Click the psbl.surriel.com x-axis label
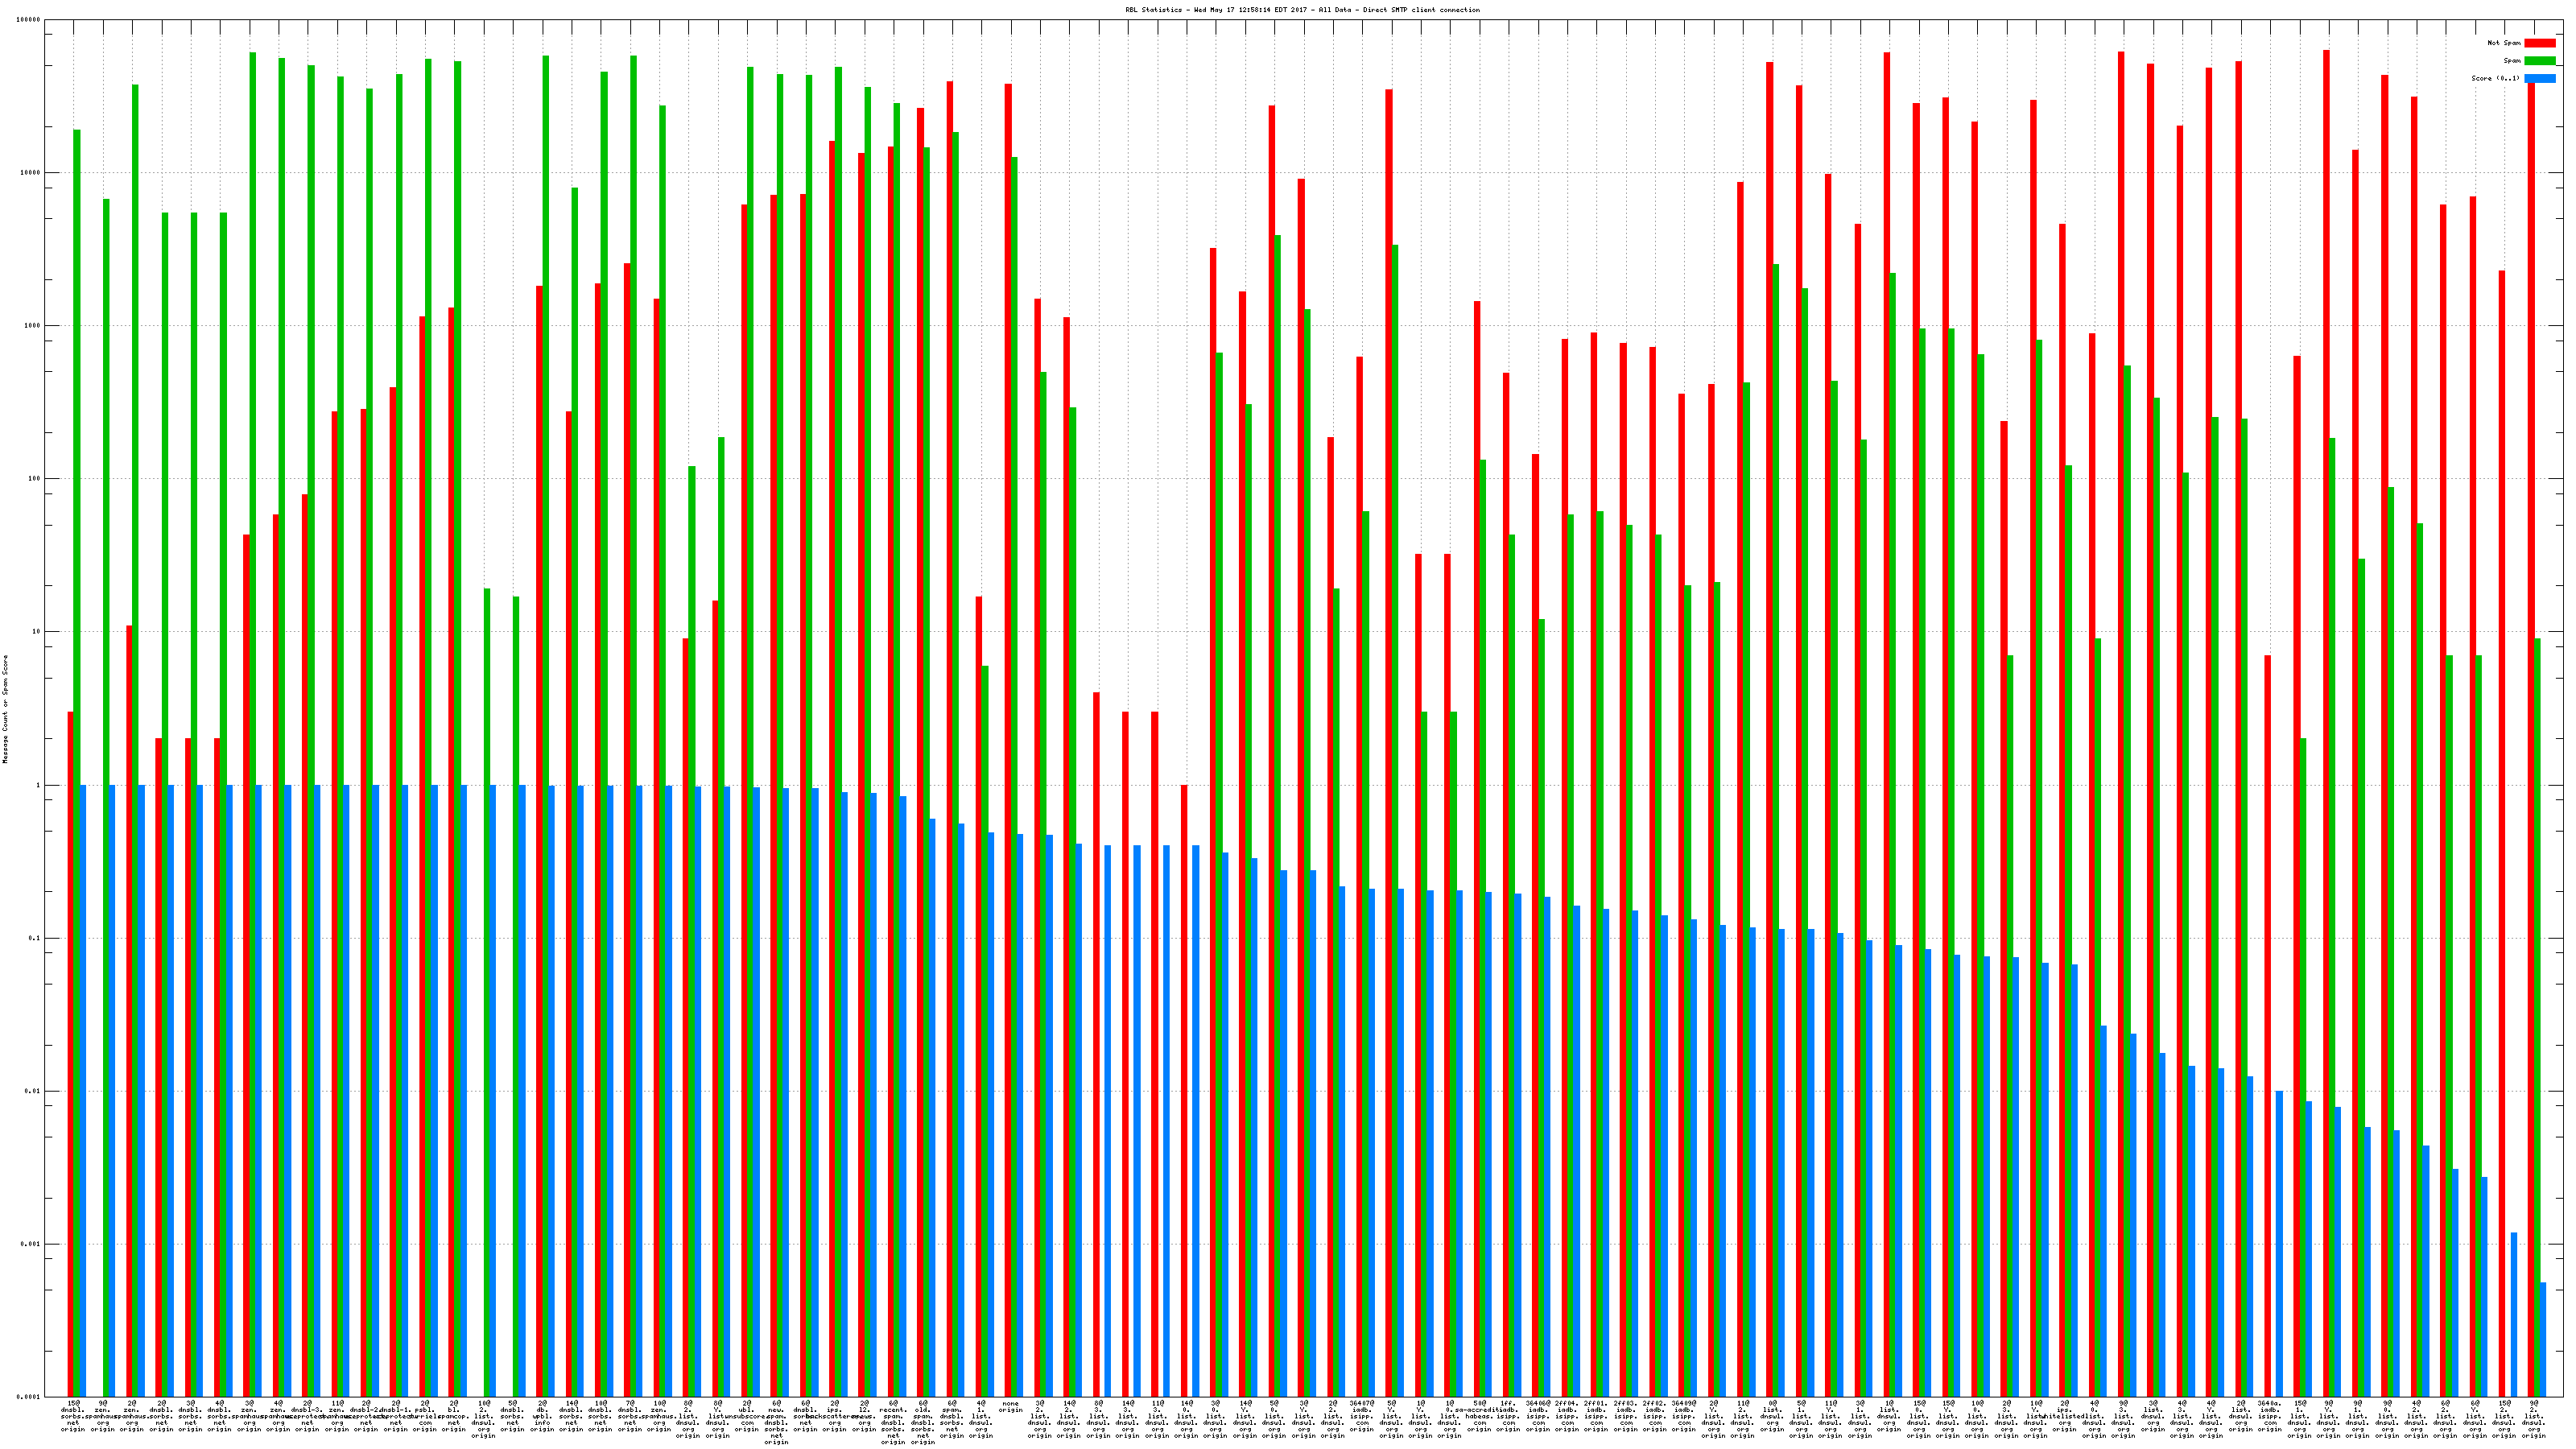Viewport: 2576px width, 1449px height. [x=425, y=1416]
